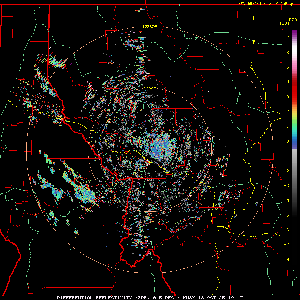Select the -1 value on the color scale
Image resolution: width=300 pixels, height=300 pixels.
click(x=286, y=156)
